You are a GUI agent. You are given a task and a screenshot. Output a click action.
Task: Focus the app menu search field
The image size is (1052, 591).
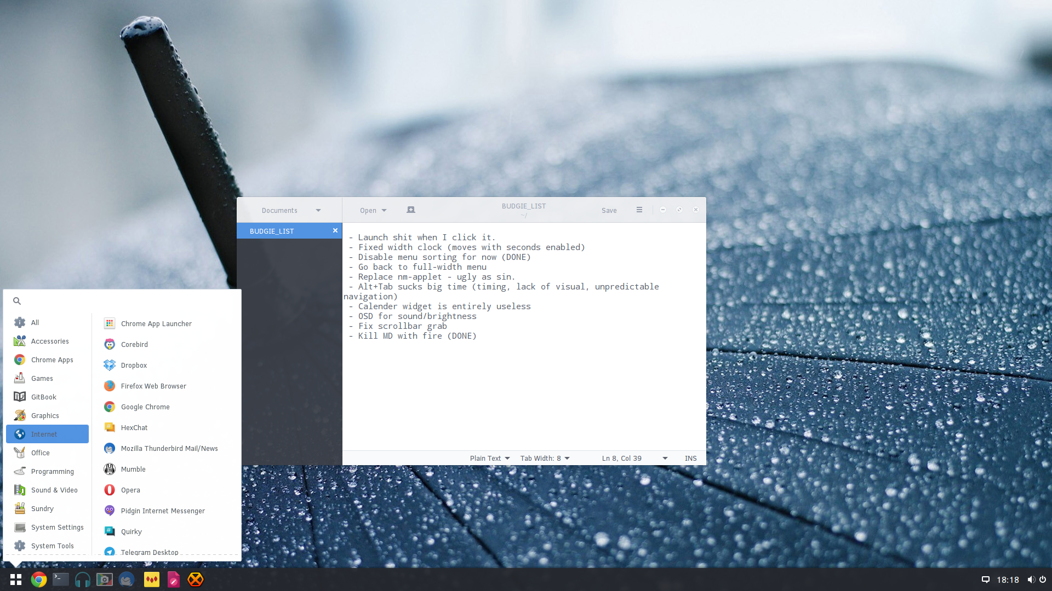[x=122, y=301]
